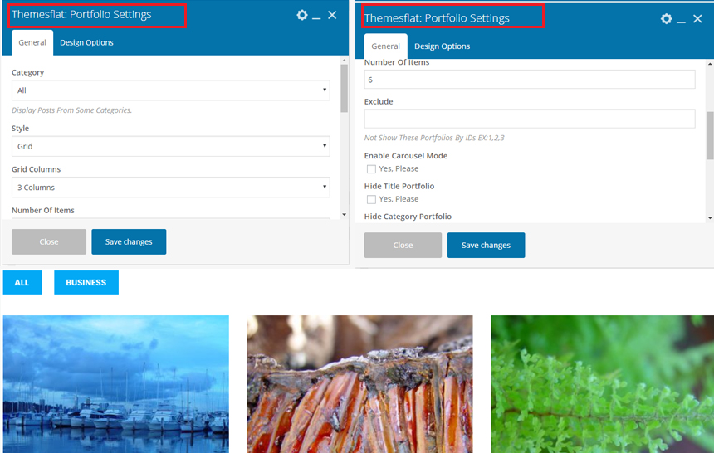Expand Grid Columns dropdown showing 3 Columns
Image resolution: width=714 pixels, height=453 pixels.
pos(171,188)
